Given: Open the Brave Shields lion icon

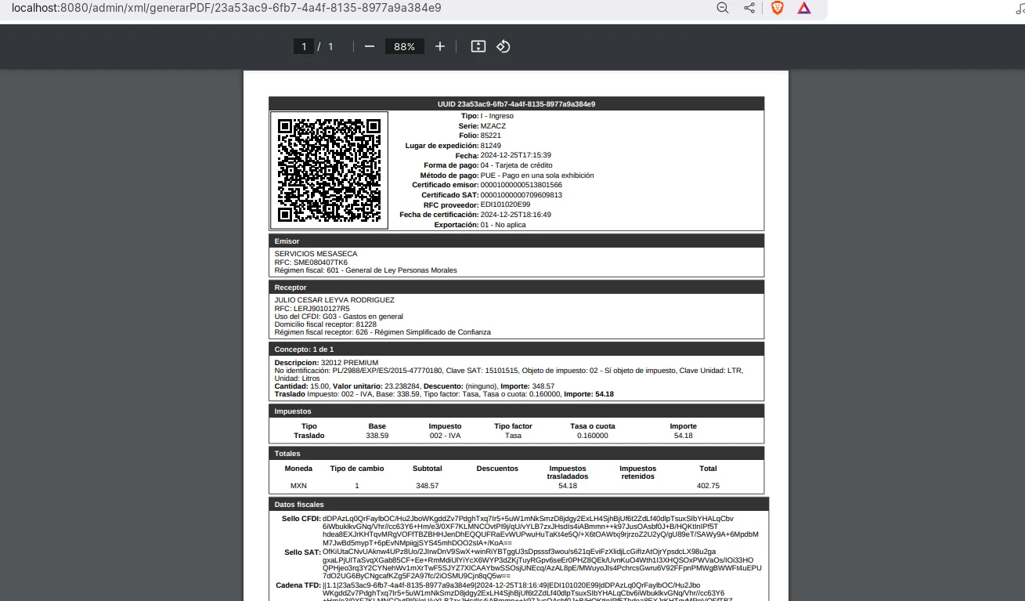Looking at the screenshot, I should pos(777,8).
